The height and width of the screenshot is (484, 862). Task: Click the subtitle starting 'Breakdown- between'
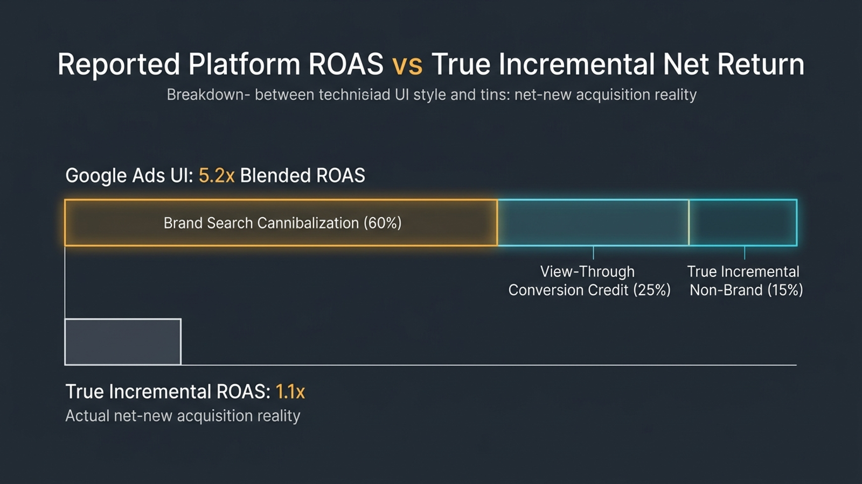pos(432,95)
